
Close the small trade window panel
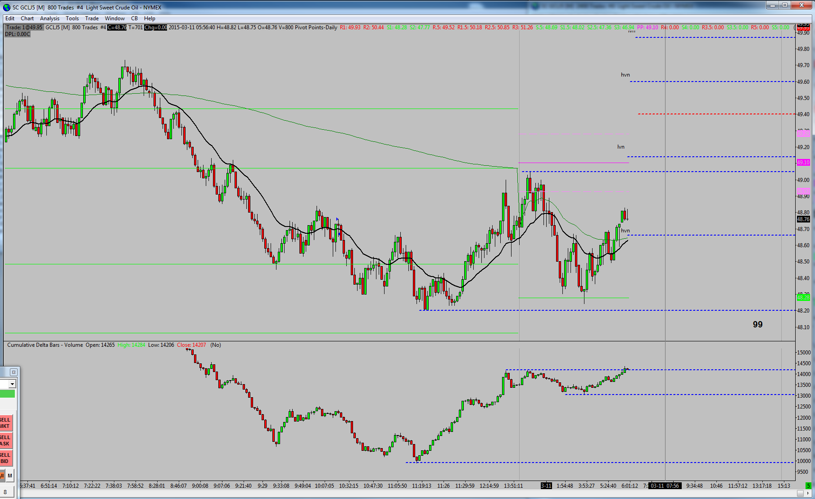pyautogui.click(x=14, y=372)
